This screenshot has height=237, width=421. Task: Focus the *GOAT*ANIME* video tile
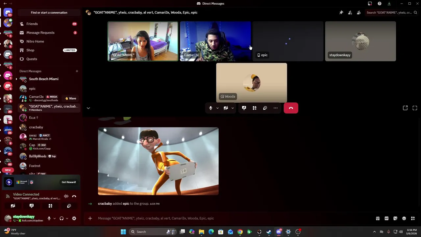pyautogui.click(x=143, y=41)
